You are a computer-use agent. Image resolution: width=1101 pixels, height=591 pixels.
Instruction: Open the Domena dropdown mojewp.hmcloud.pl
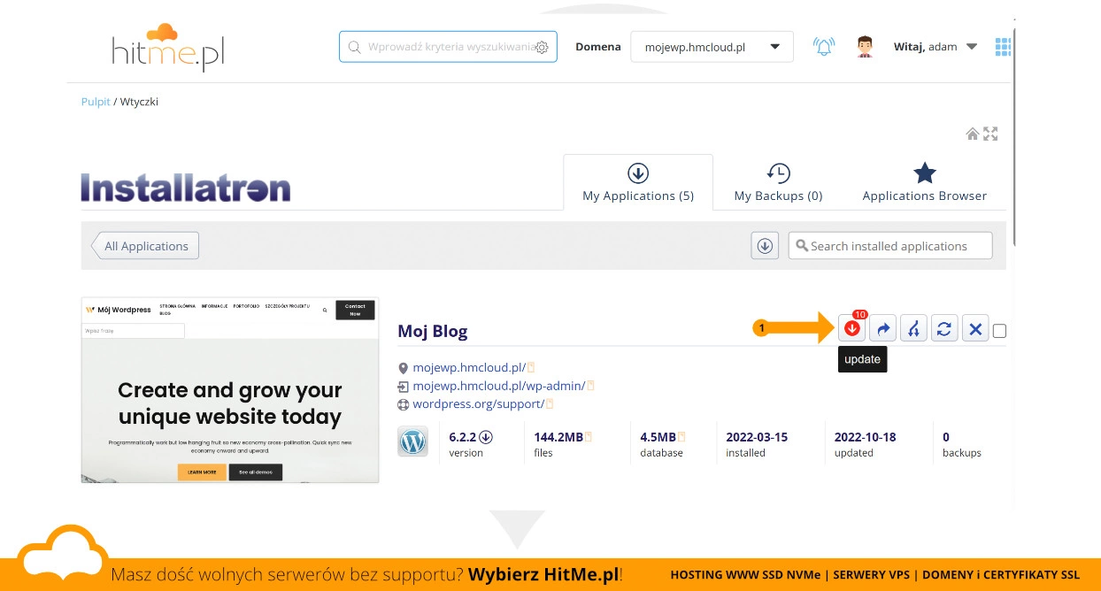pyautogui.click(x=712, y=47)
